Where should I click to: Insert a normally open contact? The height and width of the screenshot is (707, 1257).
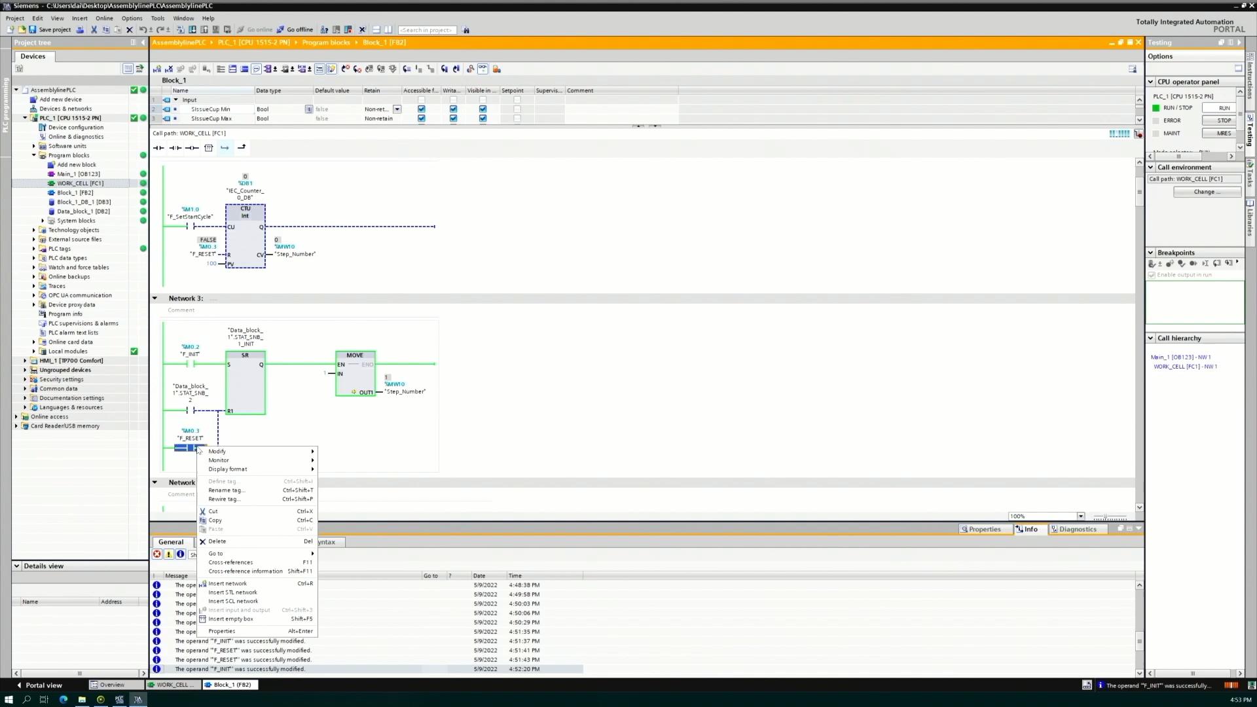tap(158, 148)
